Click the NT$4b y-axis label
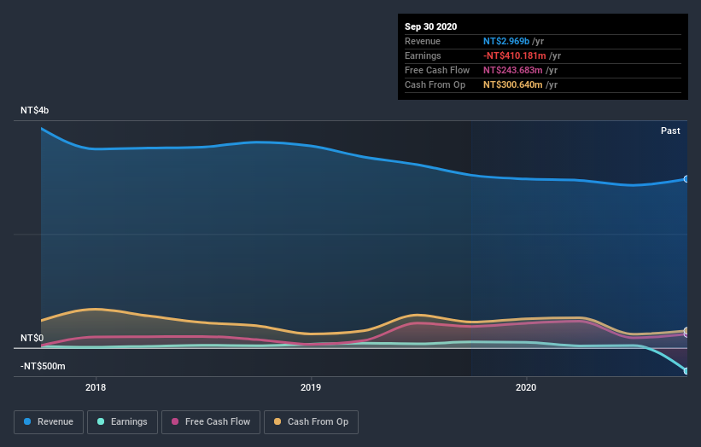This screenshot has width=701, height=447. 34,110
